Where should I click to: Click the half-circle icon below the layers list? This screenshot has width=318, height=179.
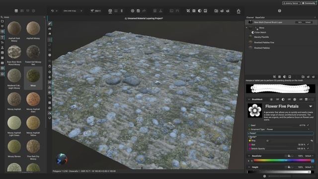(285, 77)
